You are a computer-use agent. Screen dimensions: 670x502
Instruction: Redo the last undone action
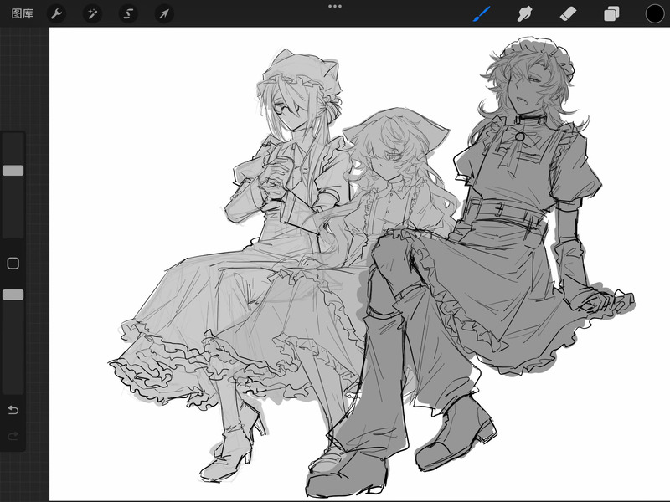pos(13,436)
